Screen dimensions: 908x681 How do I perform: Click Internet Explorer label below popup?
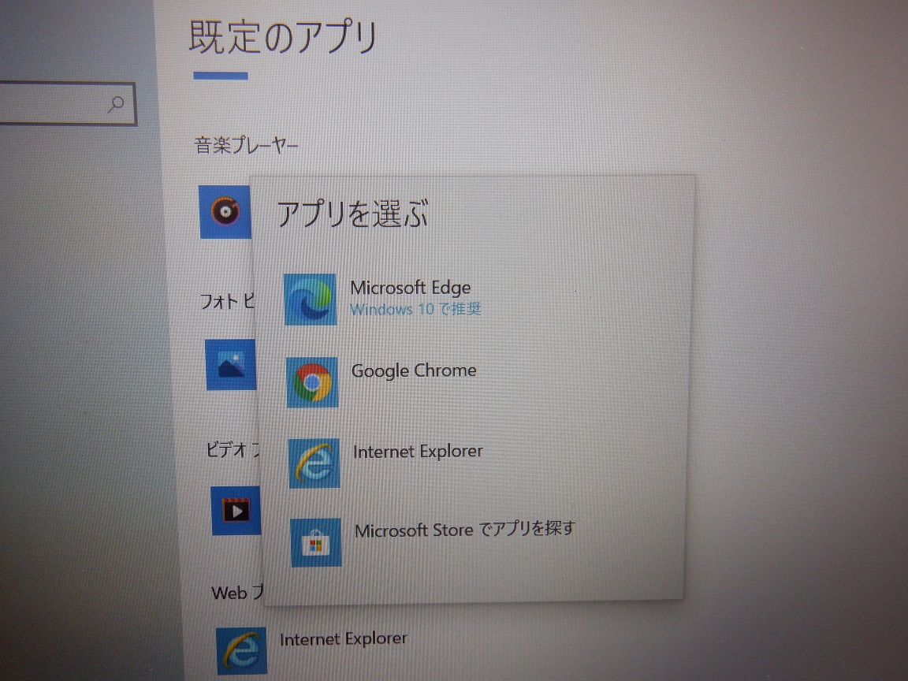point(344,638)
